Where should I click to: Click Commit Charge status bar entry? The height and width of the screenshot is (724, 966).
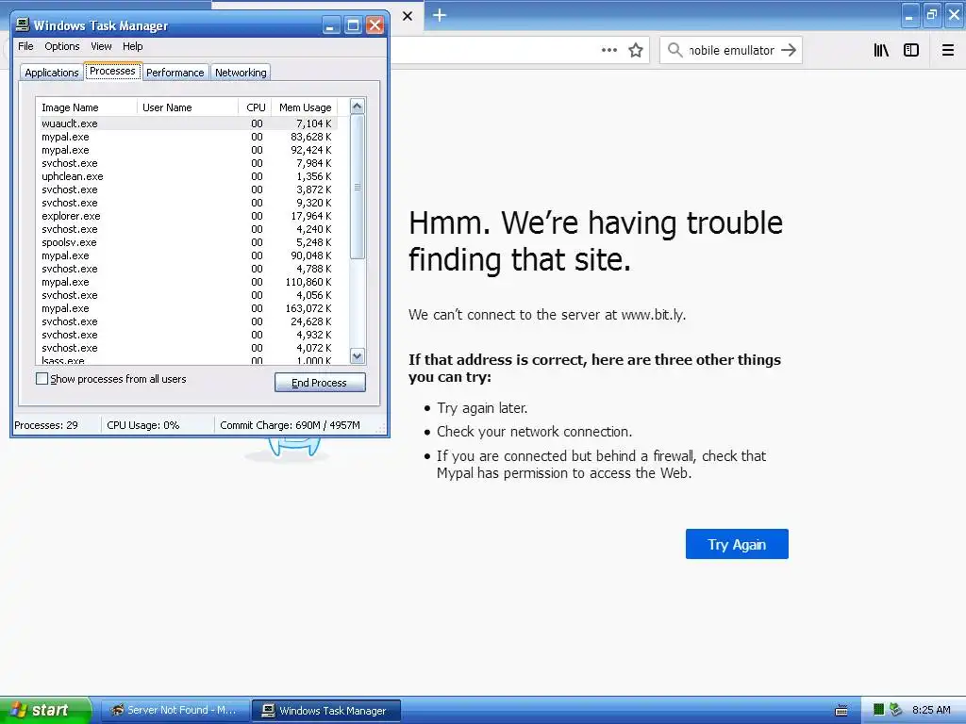(291, 425)
